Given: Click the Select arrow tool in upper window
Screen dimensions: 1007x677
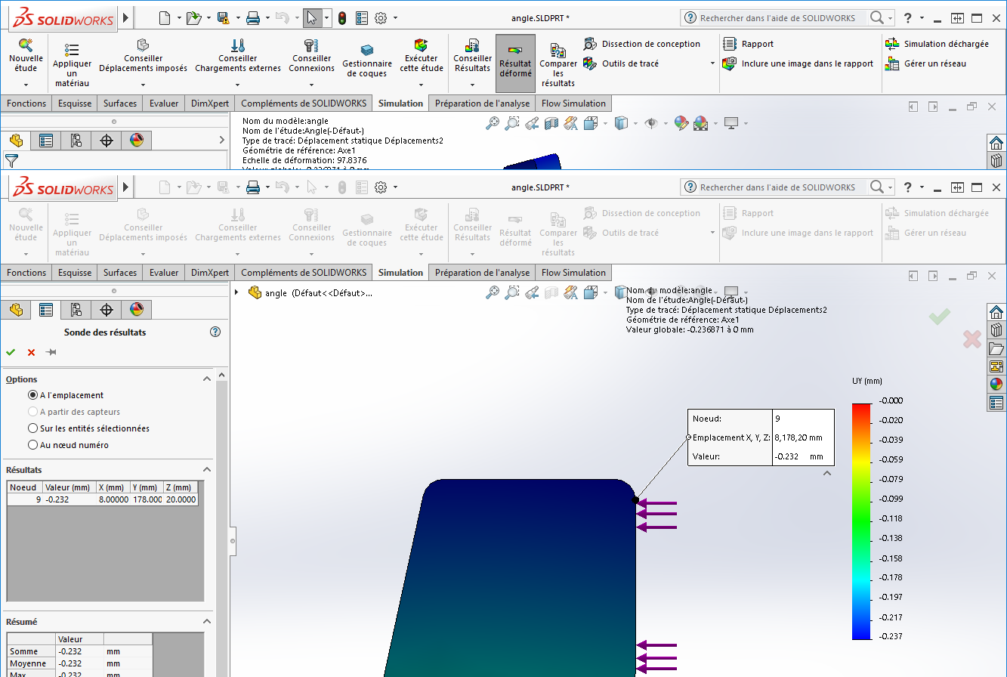Looking at the screenshot, I should click(x=312, y=18).
